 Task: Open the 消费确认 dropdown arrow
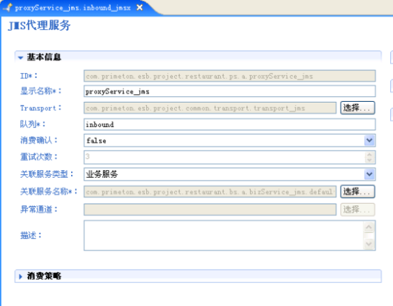[369, 141]
